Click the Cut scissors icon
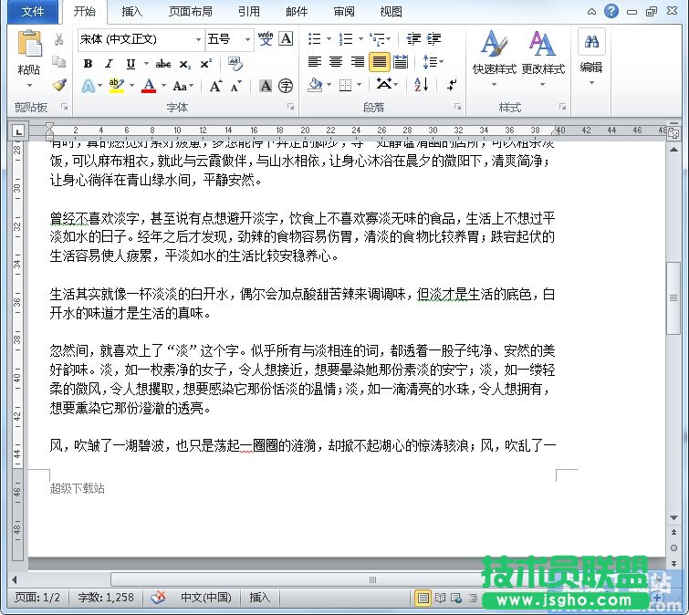Screen dimensions: 689x615 click(x=59, y=40)
